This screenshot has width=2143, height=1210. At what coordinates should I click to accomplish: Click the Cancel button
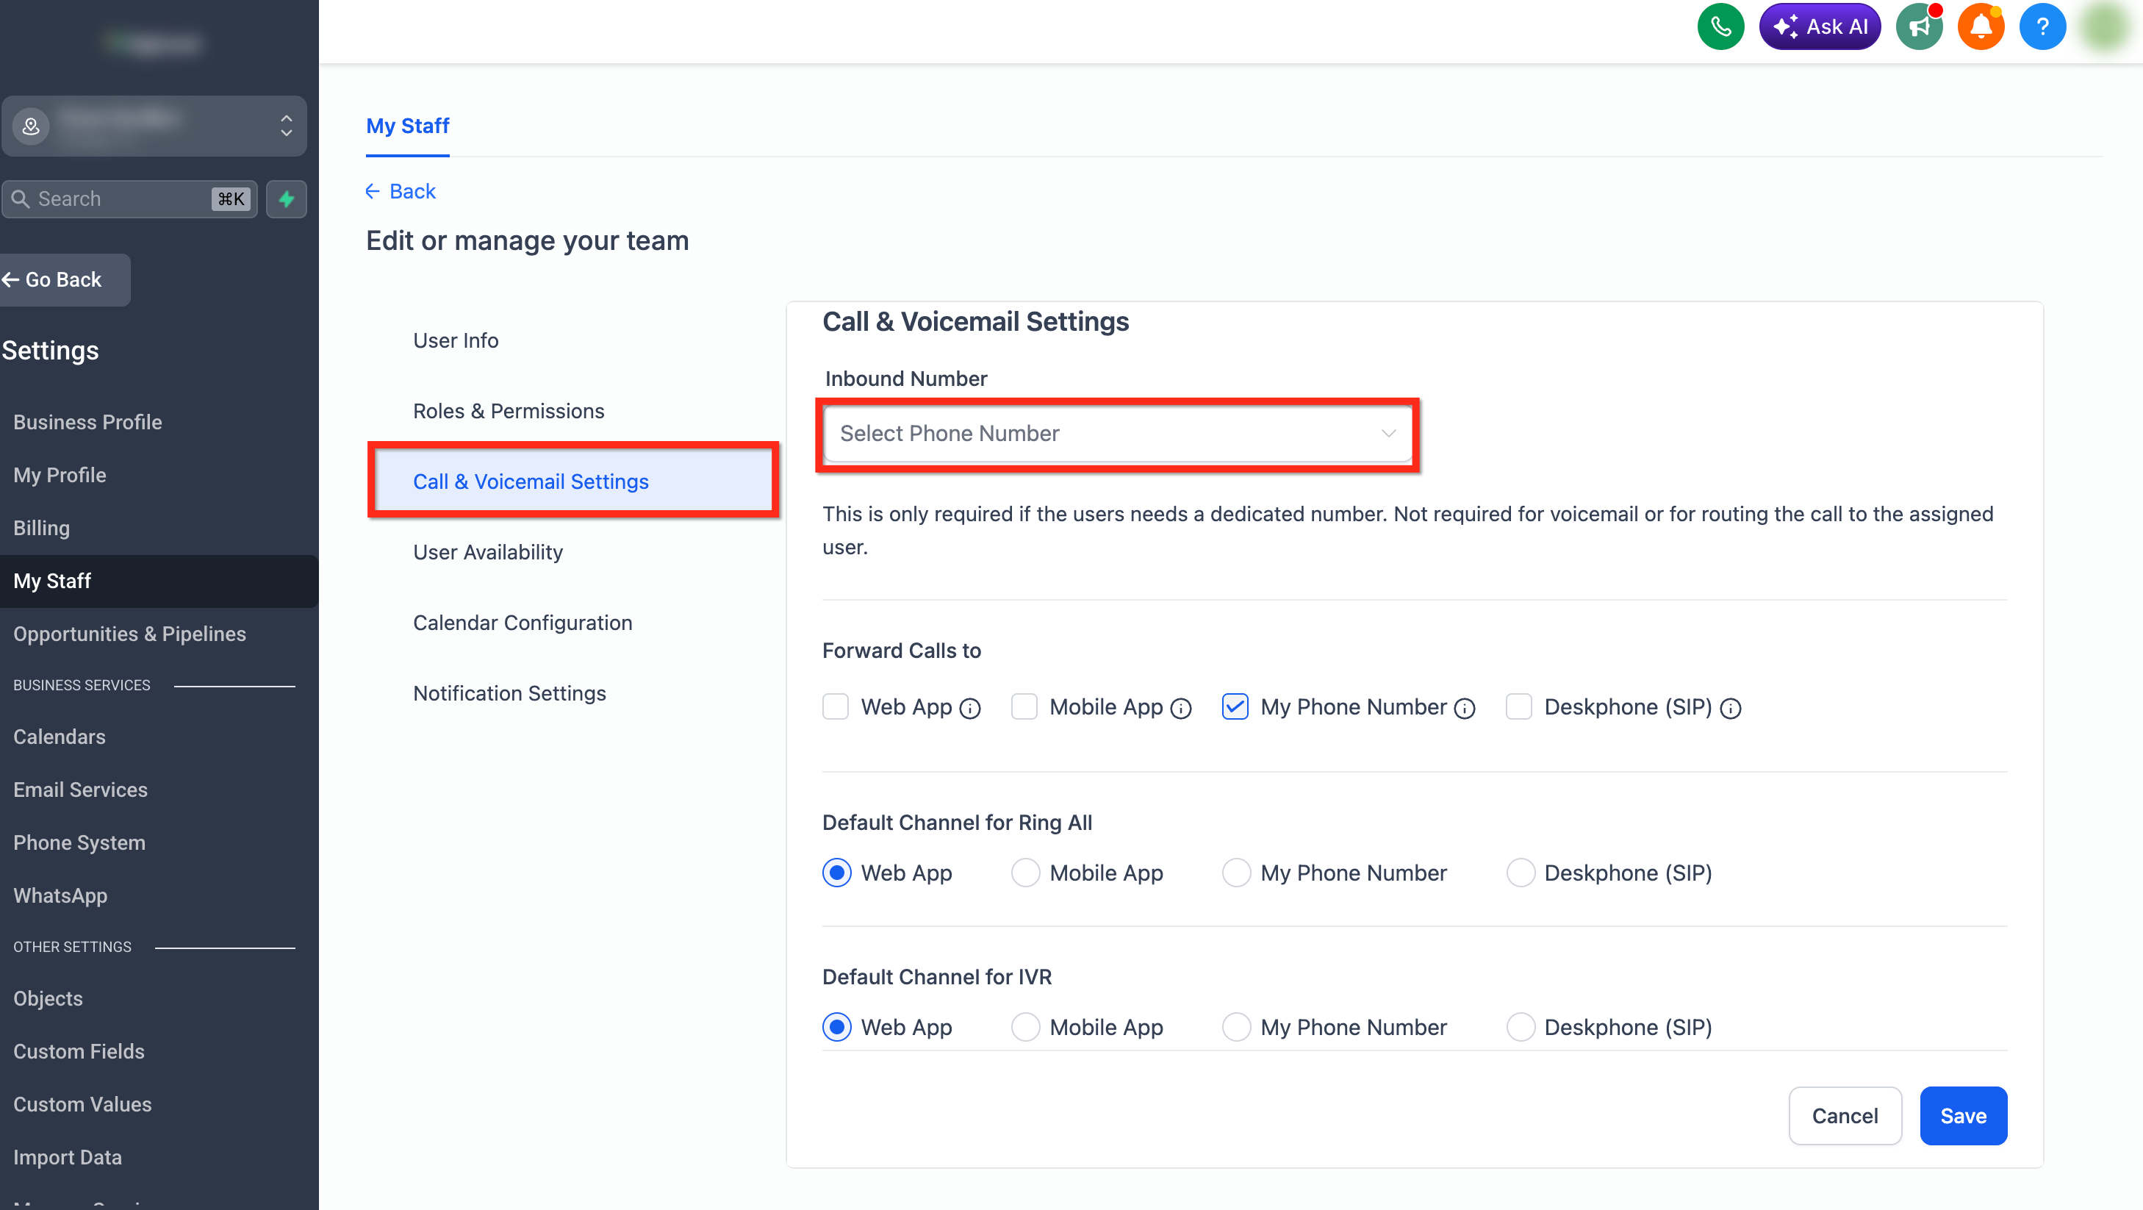tap(1845, 1116)
